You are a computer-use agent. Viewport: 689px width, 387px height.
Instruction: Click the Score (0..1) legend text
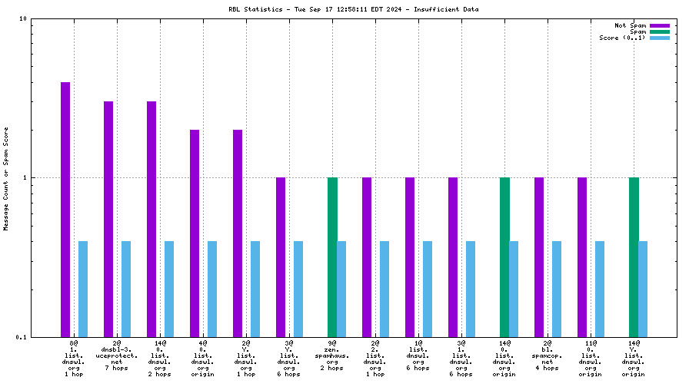[x=622, y=38]
